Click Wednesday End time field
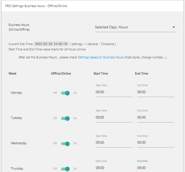The height and width of the screenshot is (172, 185). [155, 142]
